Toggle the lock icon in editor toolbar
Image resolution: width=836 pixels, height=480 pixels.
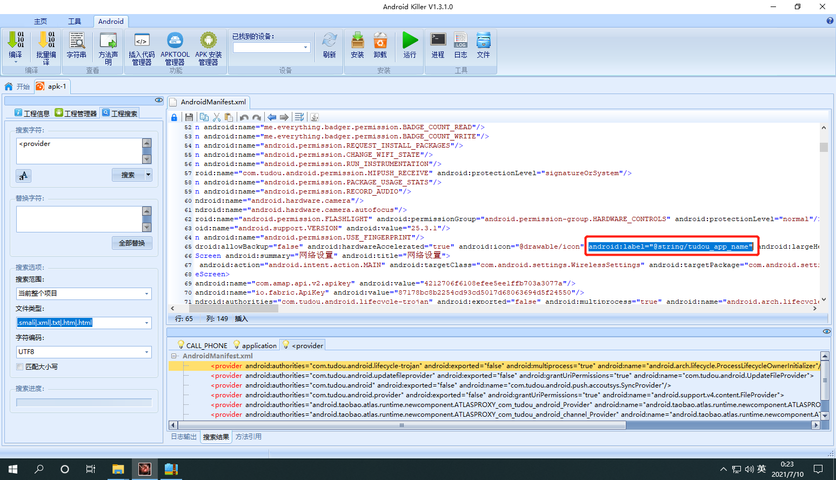(x=174, y=117)
